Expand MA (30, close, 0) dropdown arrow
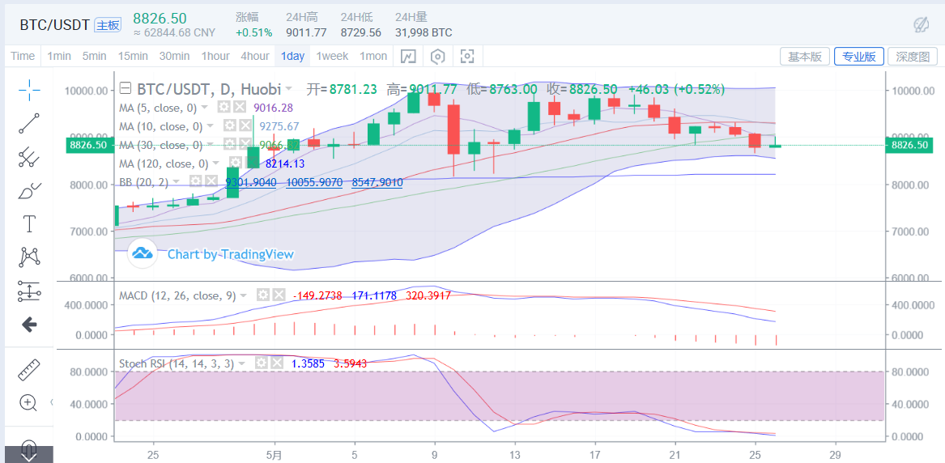The height and width of the screenshot is (463, 945). (211, 145)
